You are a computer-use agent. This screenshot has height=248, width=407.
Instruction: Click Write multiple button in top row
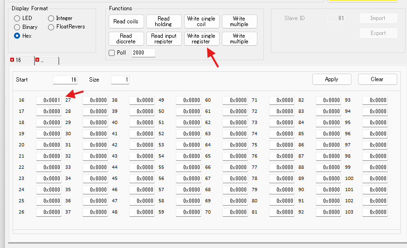[x=240, y=21]
